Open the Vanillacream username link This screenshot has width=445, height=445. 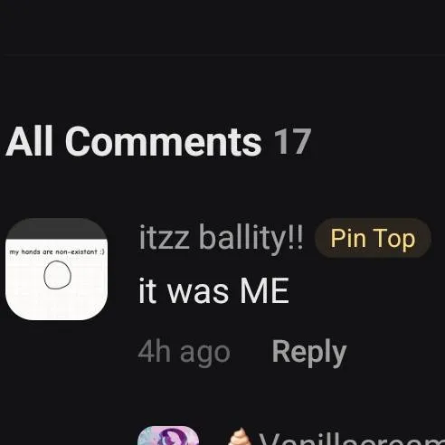(x=352, y=438)
